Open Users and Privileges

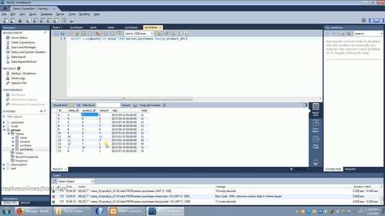point(23,47)
